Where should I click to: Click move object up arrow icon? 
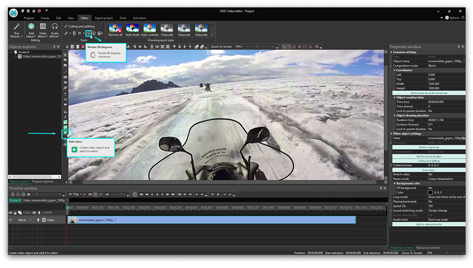point(174,47)
